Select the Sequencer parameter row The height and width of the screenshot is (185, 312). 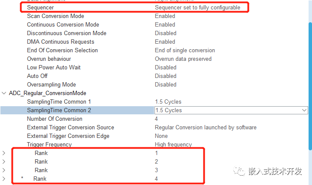click(x=134, y=8)
